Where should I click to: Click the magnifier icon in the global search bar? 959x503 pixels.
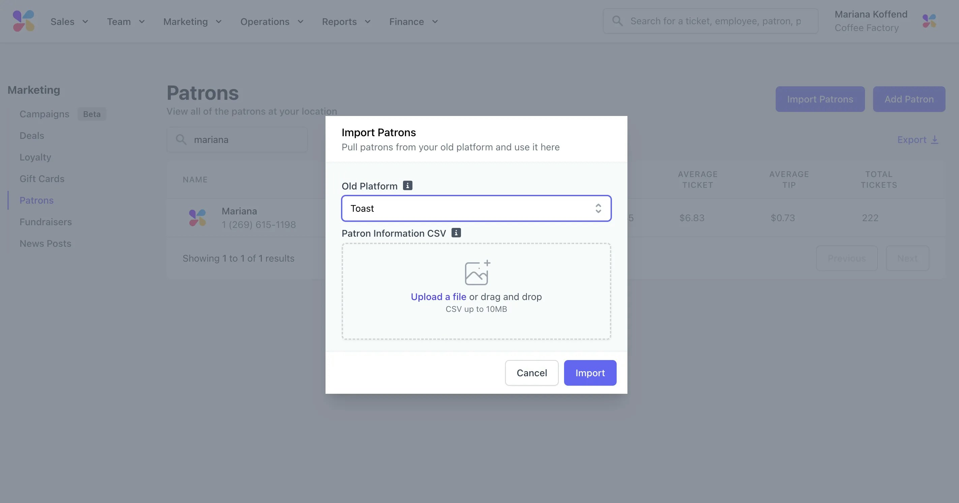[617, 21]
